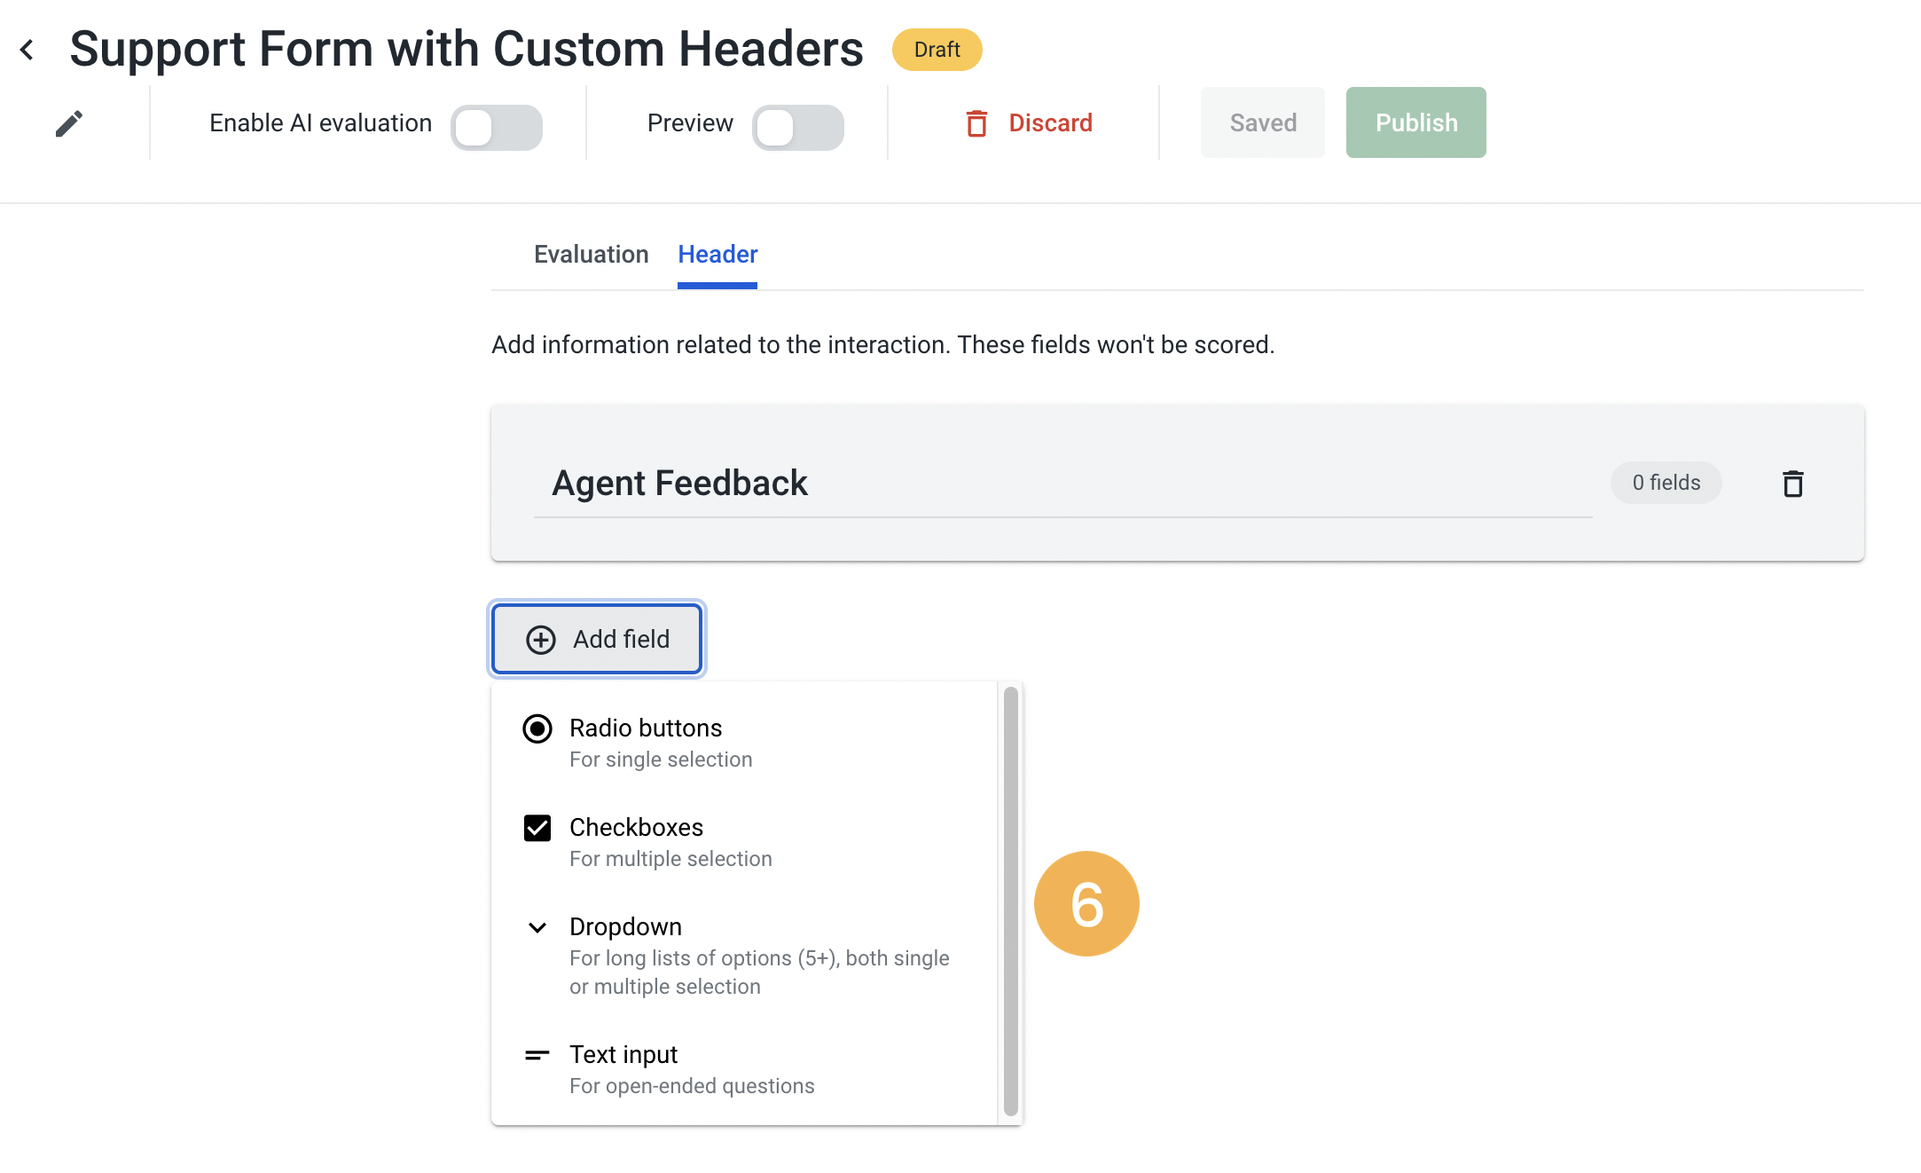Click the pencil edit icon
1921x1173 pixels.
68,123
